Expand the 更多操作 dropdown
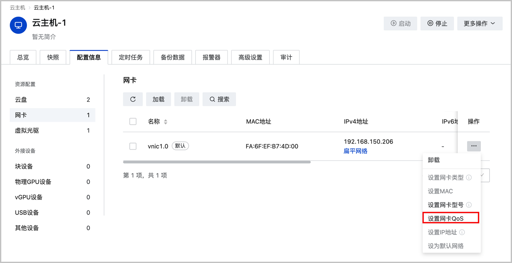Viewport: 512px width, 263px height. pos(479,23)
